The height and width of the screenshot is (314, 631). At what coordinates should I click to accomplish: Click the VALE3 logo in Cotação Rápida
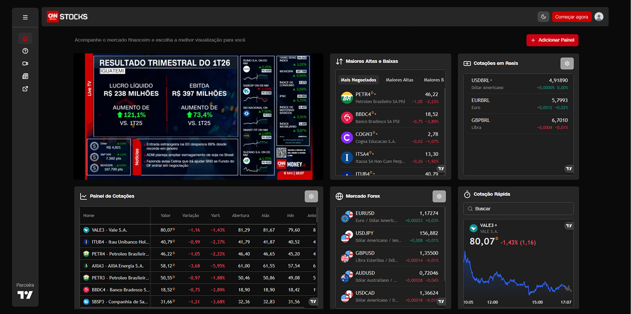tap(473, 228)
